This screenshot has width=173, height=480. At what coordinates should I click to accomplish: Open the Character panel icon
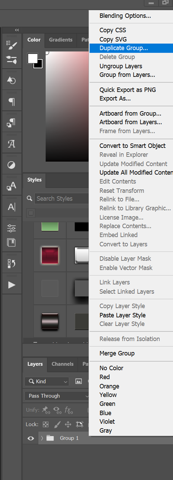[x=11, y=207]
